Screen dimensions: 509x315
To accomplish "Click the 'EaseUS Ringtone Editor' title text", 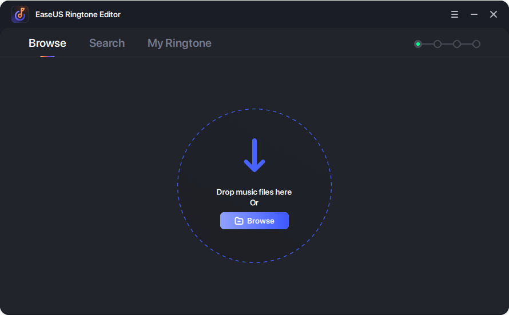I will (x=78, y=14).
